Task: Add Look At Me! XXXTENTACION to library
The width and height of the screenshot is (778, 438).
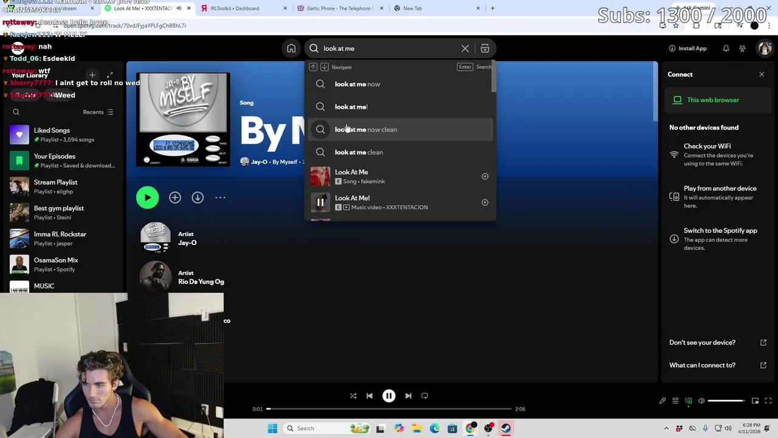Action: [485, 203]
